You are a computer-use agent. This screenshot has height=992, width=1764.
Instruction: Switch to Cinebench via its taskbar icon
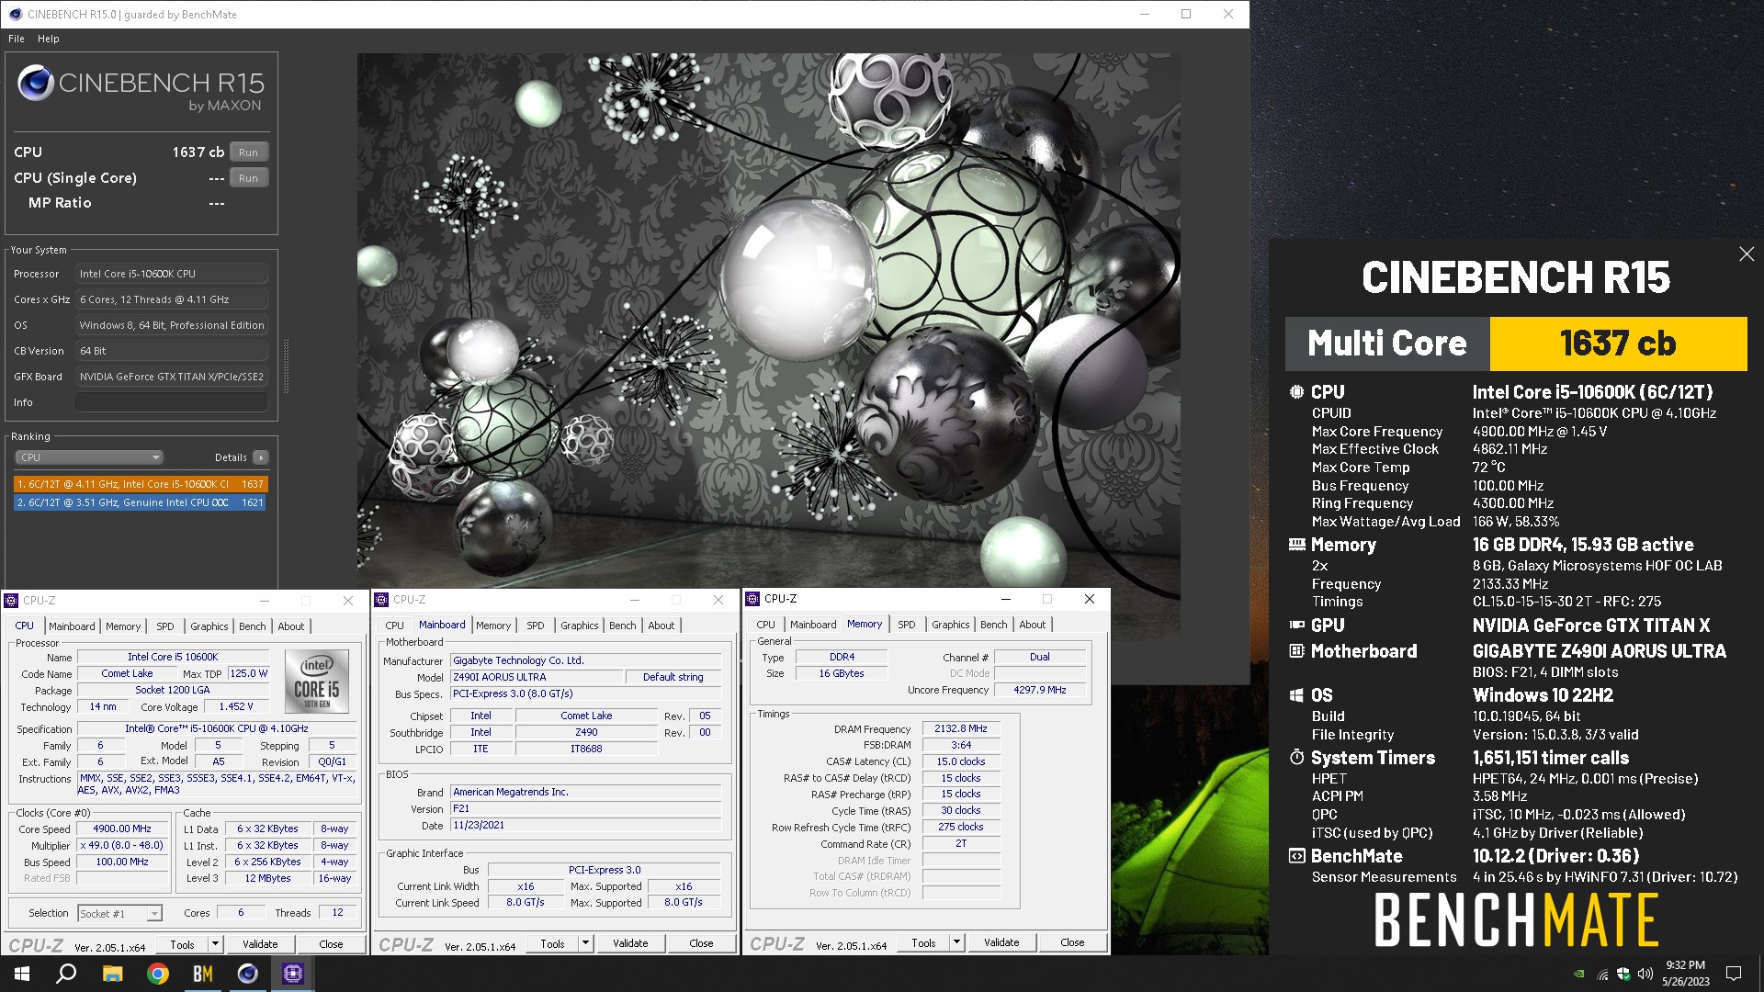(x=248, y=974)
